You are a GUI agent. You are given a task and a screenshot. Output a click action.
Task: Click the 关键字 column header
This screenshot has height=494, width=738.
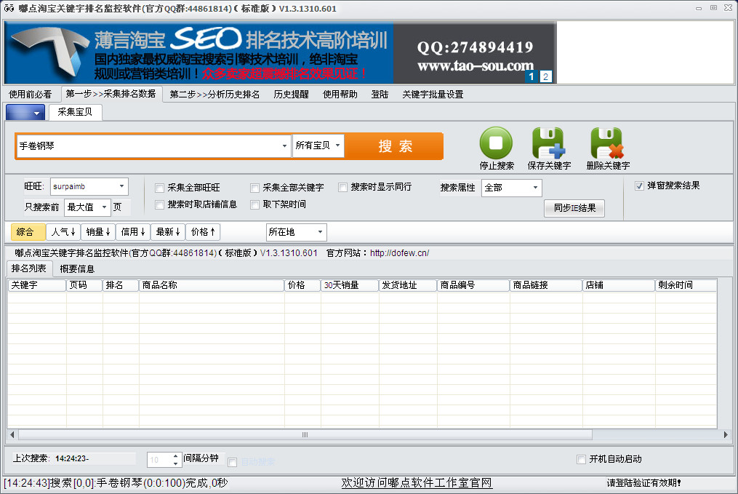(x=36, y=285)
